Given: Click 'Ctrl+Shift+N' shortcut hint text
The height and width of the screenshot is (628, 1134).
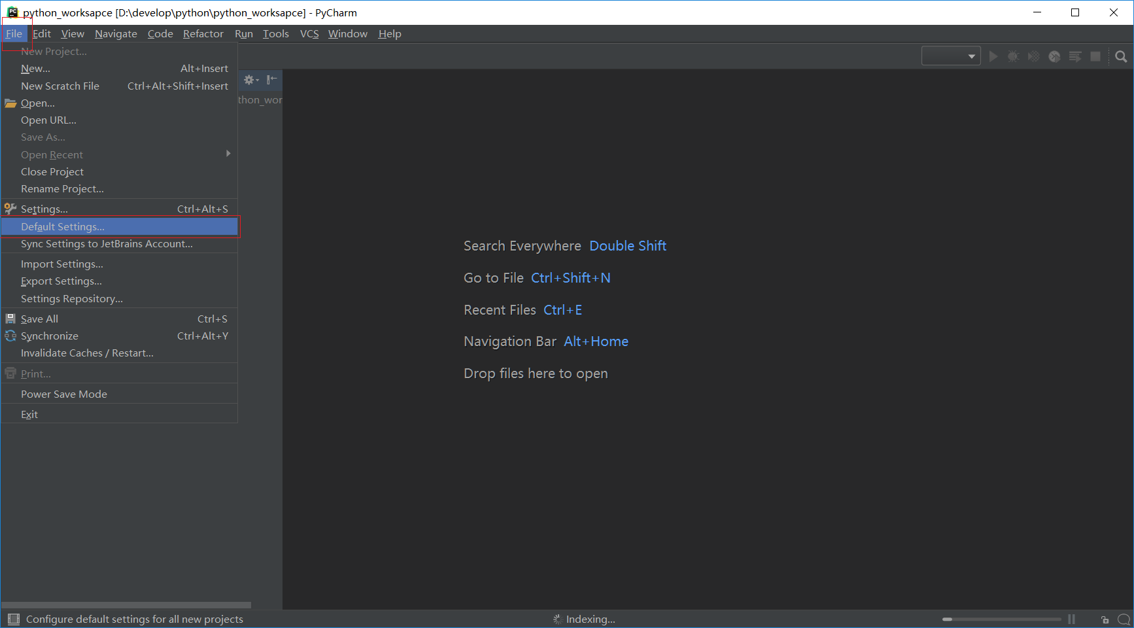Looking at the screenshot, I should click(x=570, y=278).
